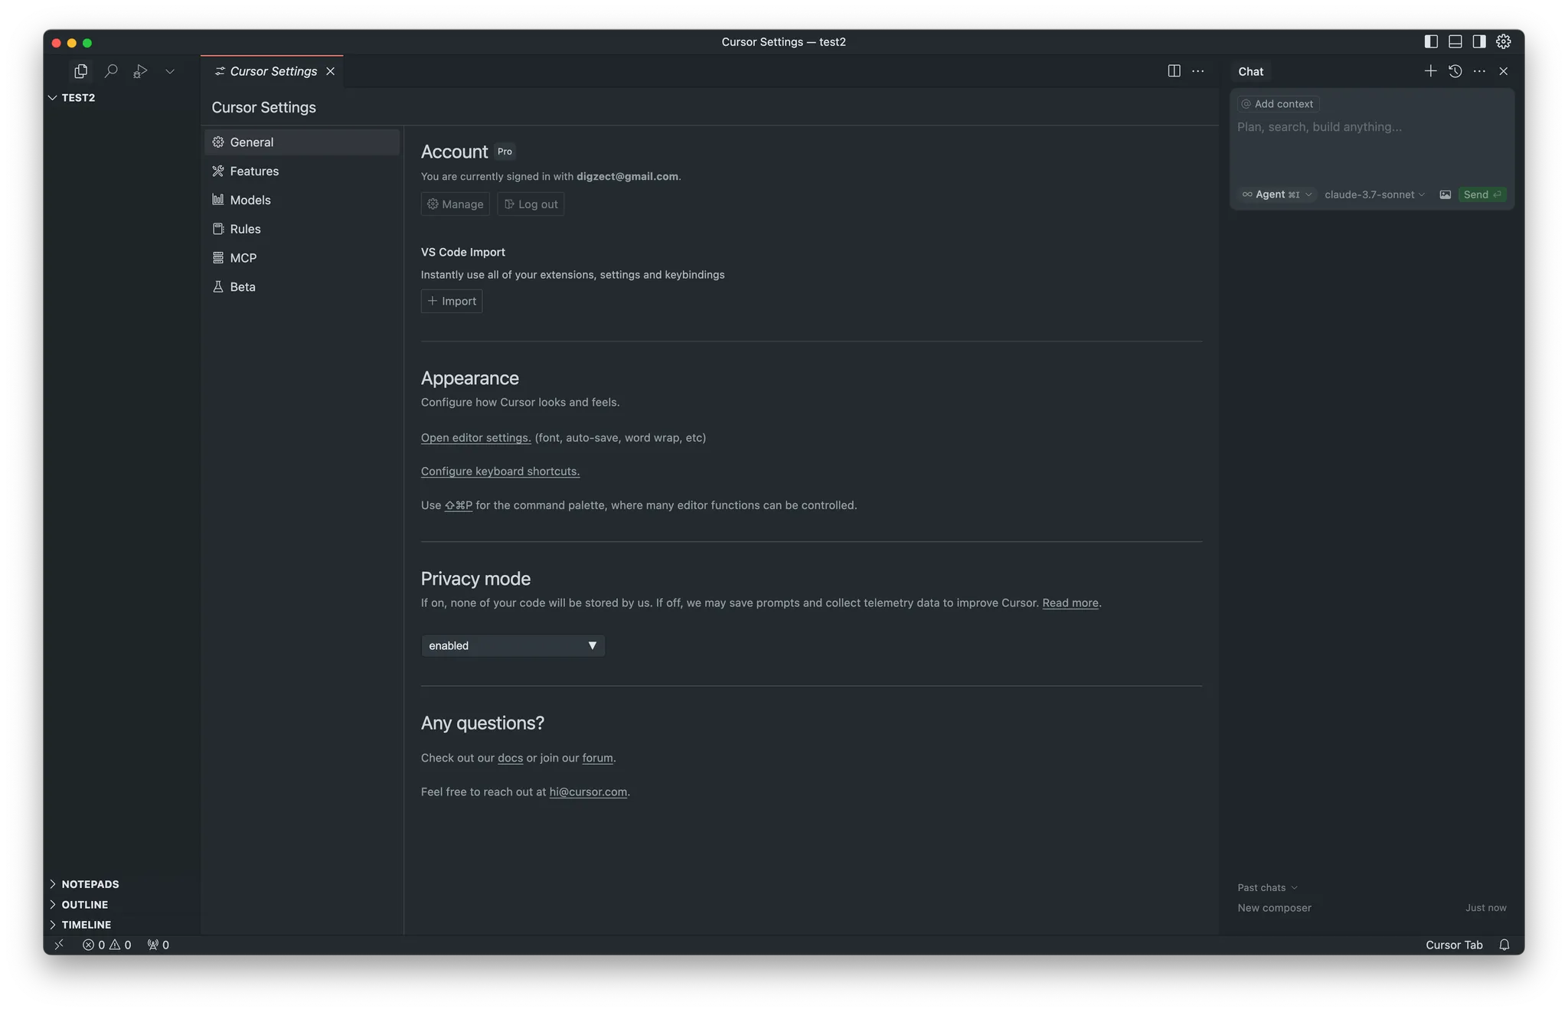Open the New composer past chat
Screen dimensions: 1568x1012
(x=1371, y=908)
